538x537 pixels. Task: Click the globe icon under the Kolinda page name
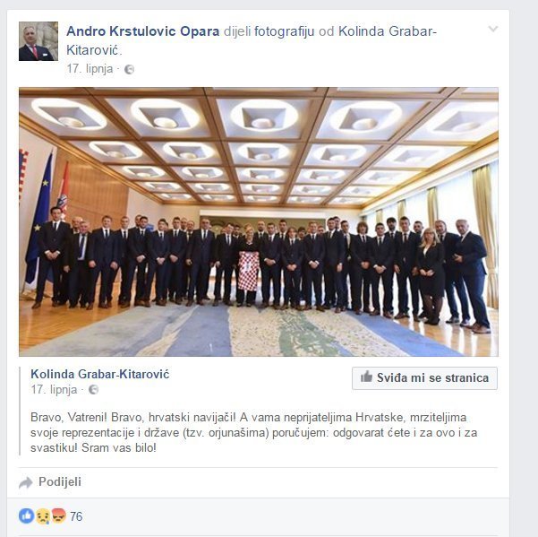pos(93,390)
